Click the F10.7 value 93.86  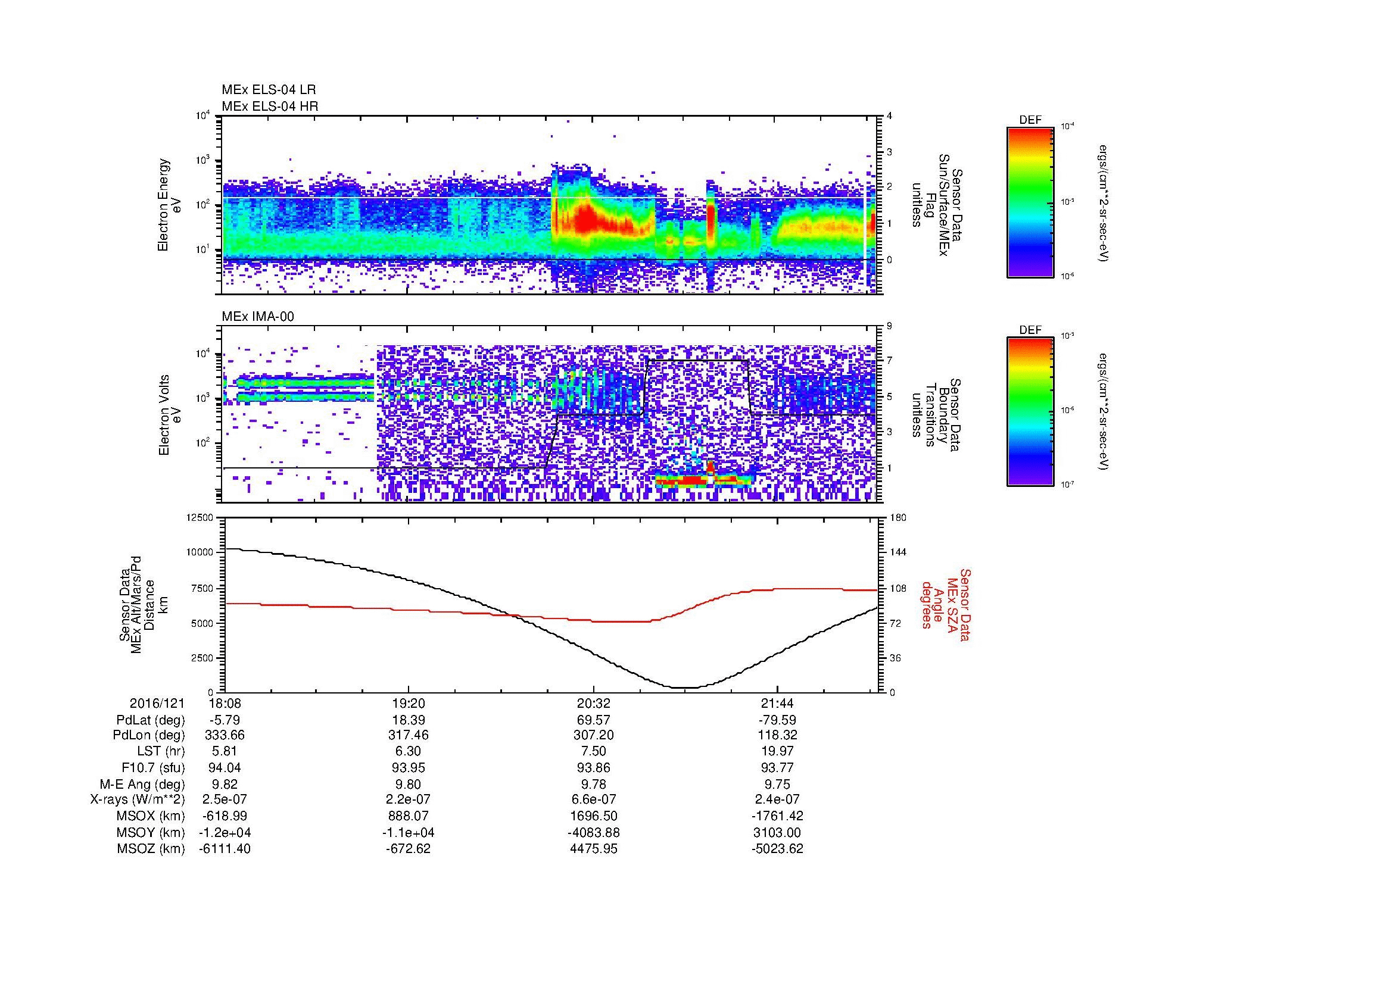594,767
